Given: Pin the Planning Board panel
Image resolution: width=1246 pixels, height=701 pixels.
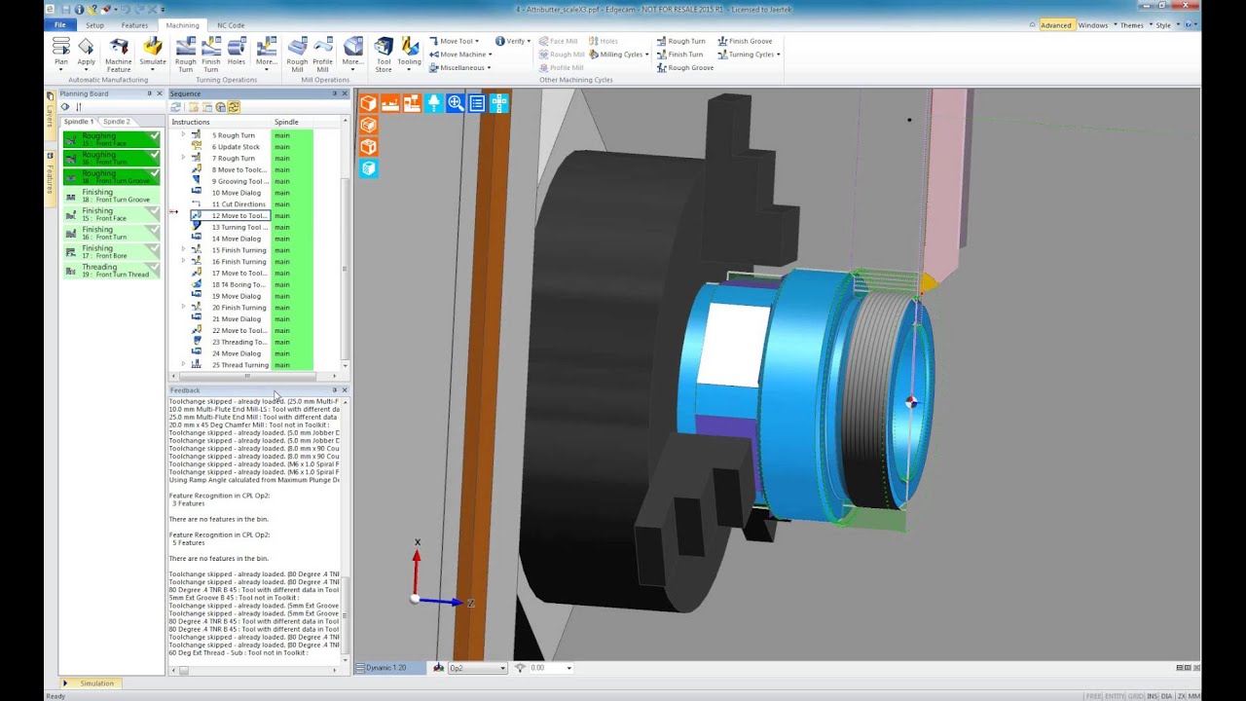Looking at the screenshot, I should pyautogui.click(x=149, y=93).
